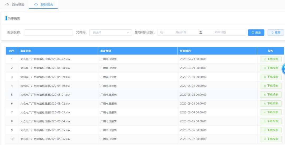This screenshot has height=145, width=285.
Task: Pick the 结束日期 end date field
Action: click(x=220, y=33)
